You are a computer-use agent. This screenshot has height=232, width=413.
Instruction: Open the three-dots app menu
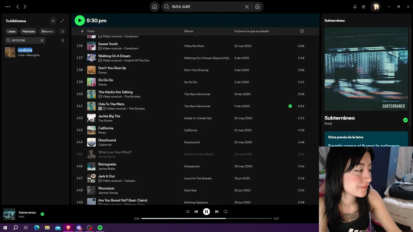coord(7,6)
